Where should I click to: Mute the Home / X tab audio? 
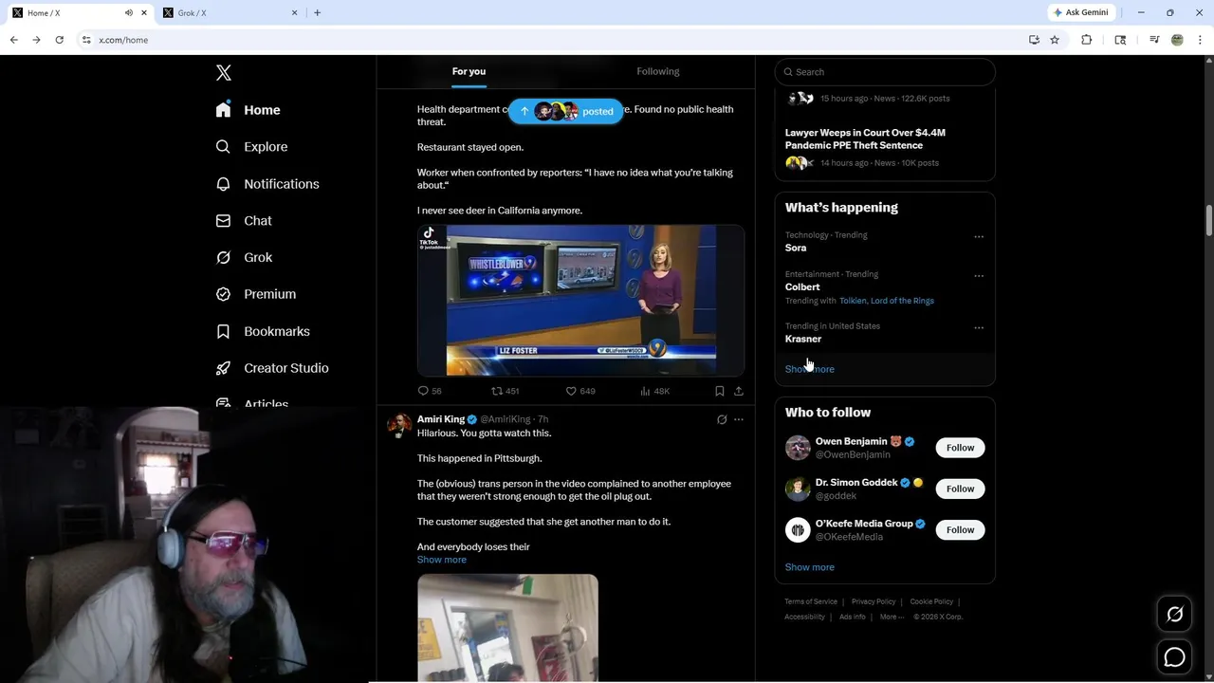[128, 13]
